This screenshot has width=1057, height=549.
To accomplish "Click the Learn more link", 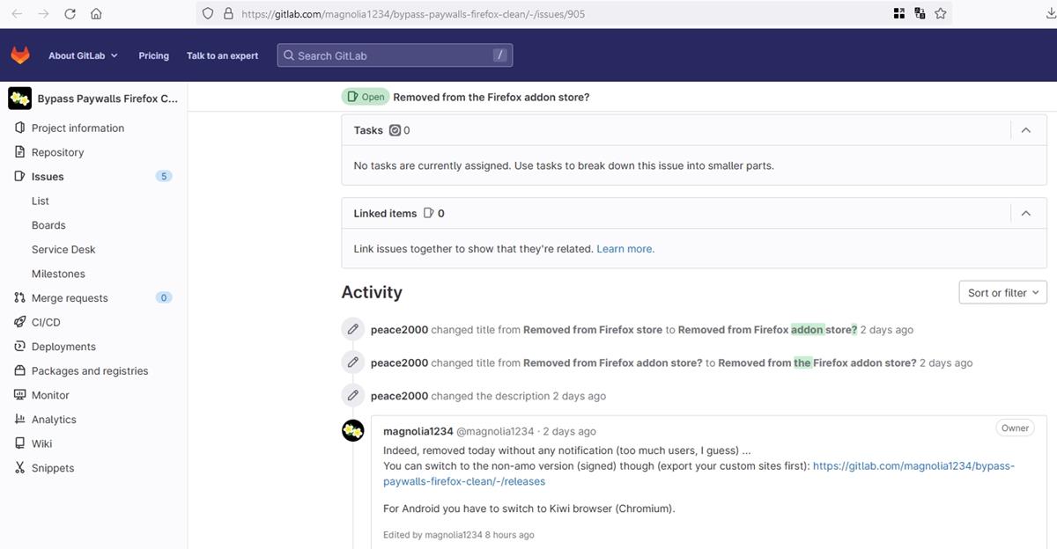I will tap(625, 248).
